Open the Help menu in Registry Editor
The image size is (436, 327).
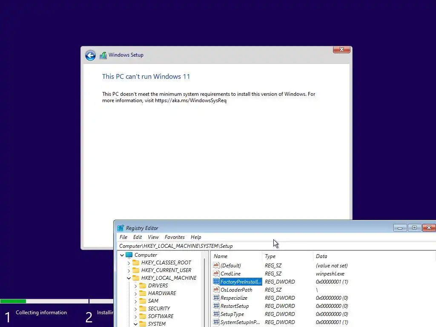(196, 237)
